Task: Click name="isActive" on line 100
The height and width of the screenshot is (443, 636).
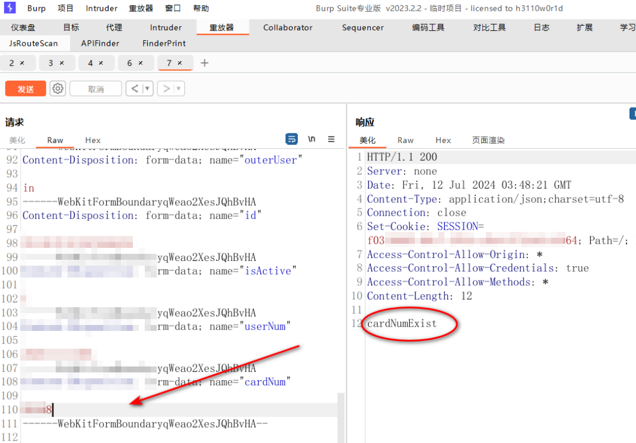Action: (x=253, y=271)
